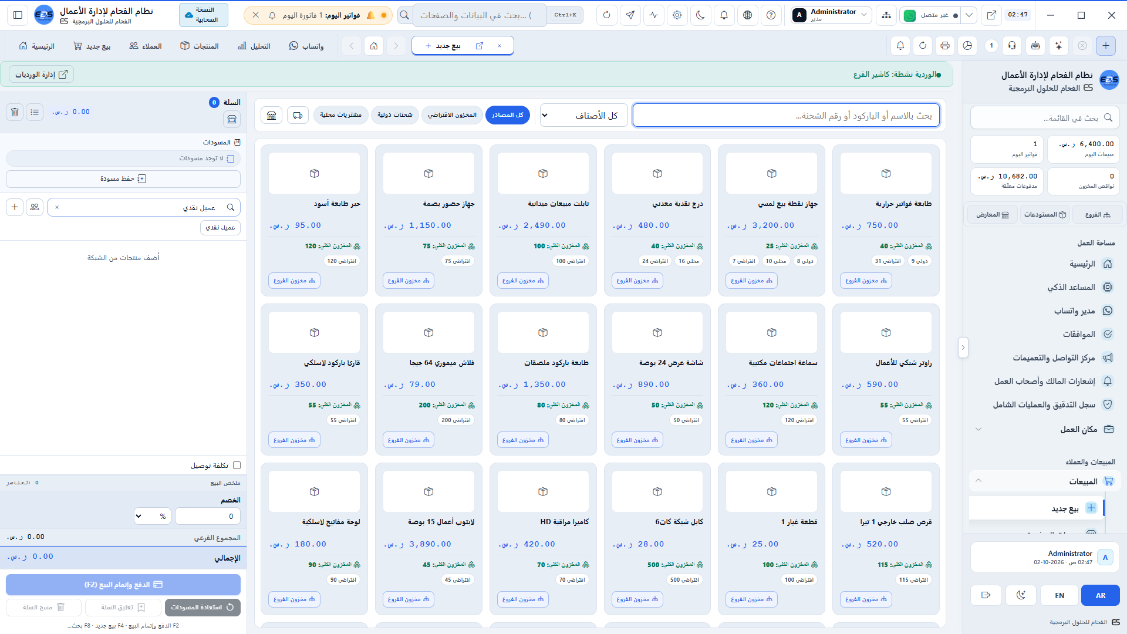The height and width of the screenshot is (634, 1127).
Task: Open the settings gear in header
Action: tap(677, 15)
